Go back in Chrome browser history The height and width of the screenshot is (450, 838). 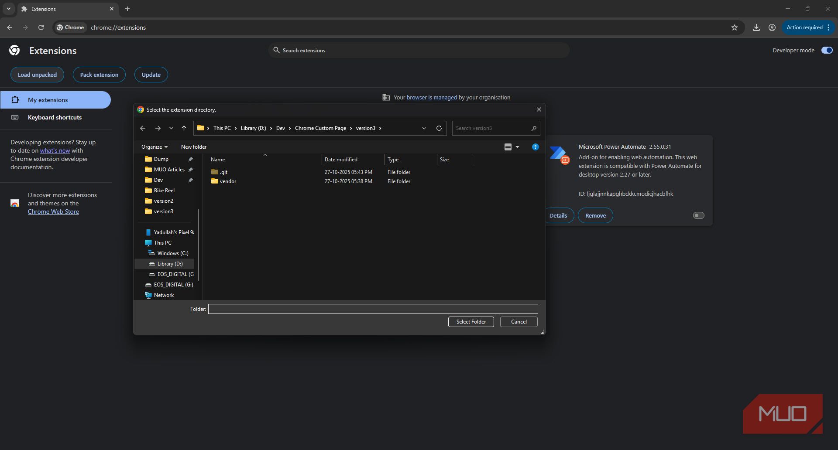[x=10, y=27]
